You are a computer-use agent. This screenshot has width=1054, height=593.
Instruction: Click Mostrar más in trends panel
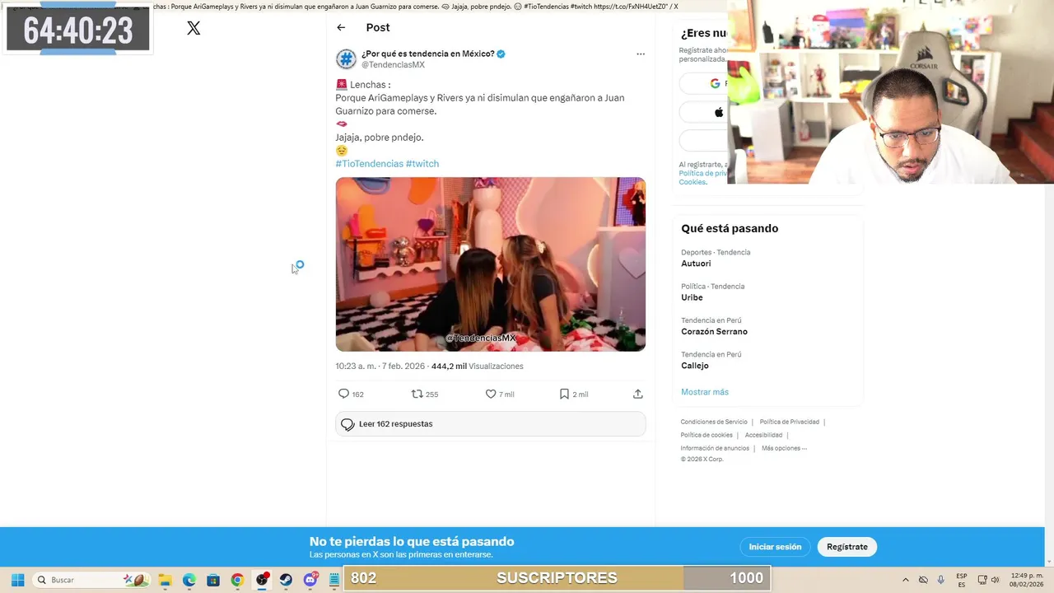pos(705,392)
